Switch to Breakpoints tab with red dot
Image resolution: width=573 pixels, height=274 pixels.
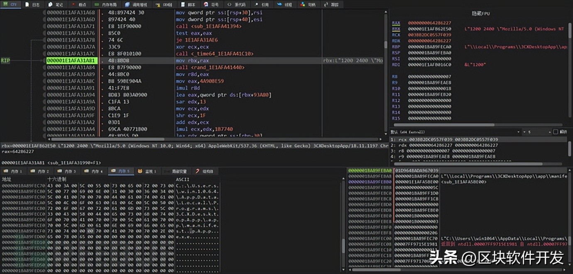tap(79, 5)
